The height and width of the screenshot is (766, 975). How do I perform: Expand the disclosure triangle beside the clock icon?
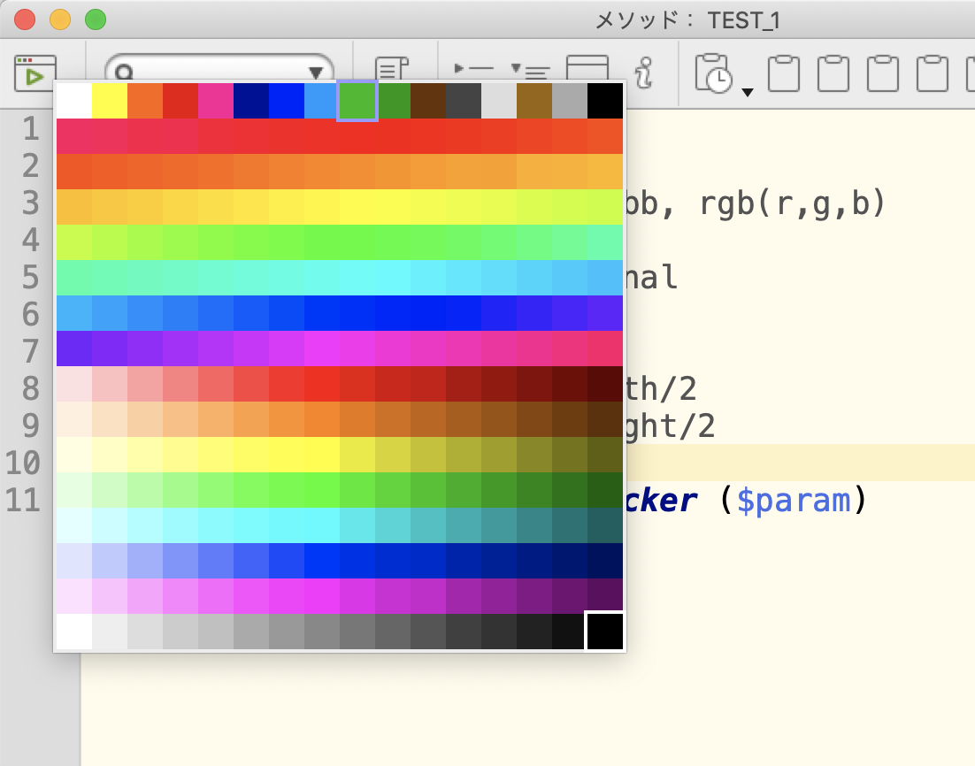pyautogui.click(x=748, y=93)
